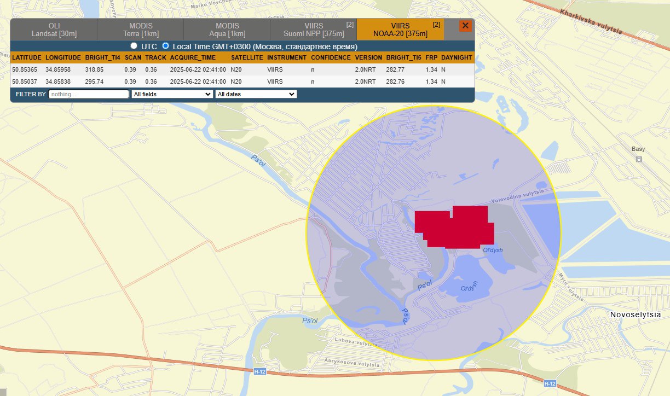Screen dimensions: 670x396
Task: Open the MODIS Aqua tab
Action: point(227,30)
